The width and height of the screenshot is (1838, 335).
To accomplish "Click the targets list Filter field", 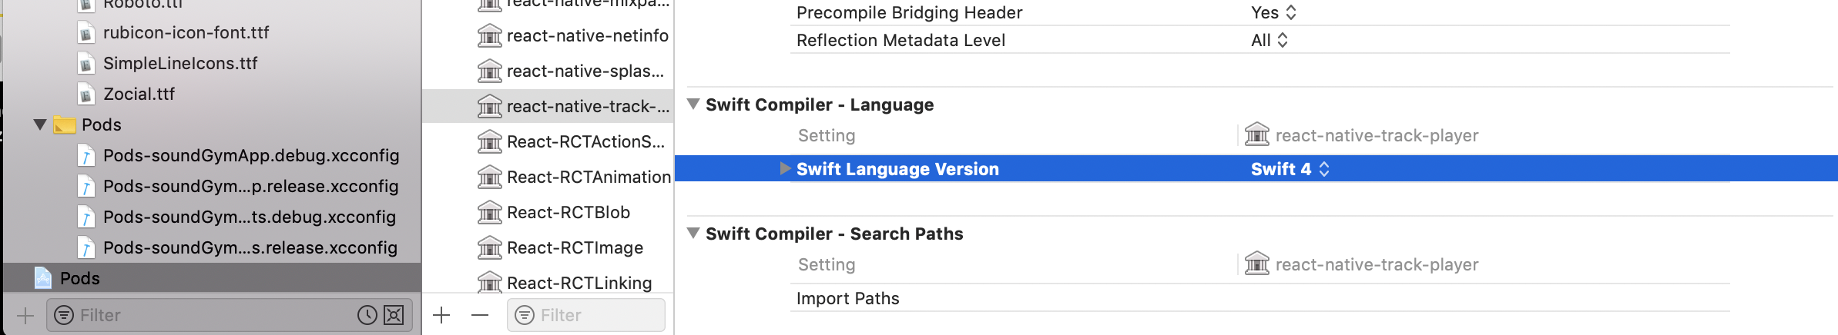I will pyautogui.click(x=593, y=315).
